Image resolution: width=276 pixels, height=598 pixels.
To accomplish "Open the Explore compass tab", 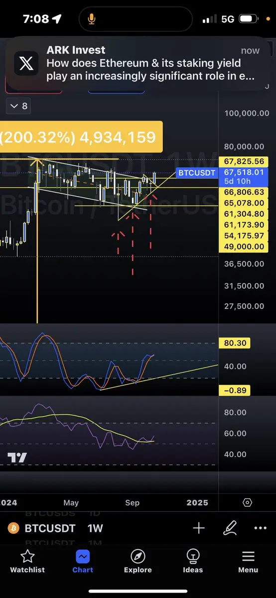I will [138, 562].
